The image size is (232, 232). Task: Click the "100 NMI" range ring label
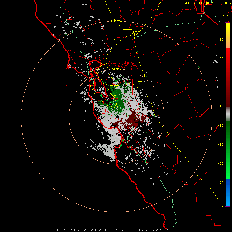coord(117,21)
